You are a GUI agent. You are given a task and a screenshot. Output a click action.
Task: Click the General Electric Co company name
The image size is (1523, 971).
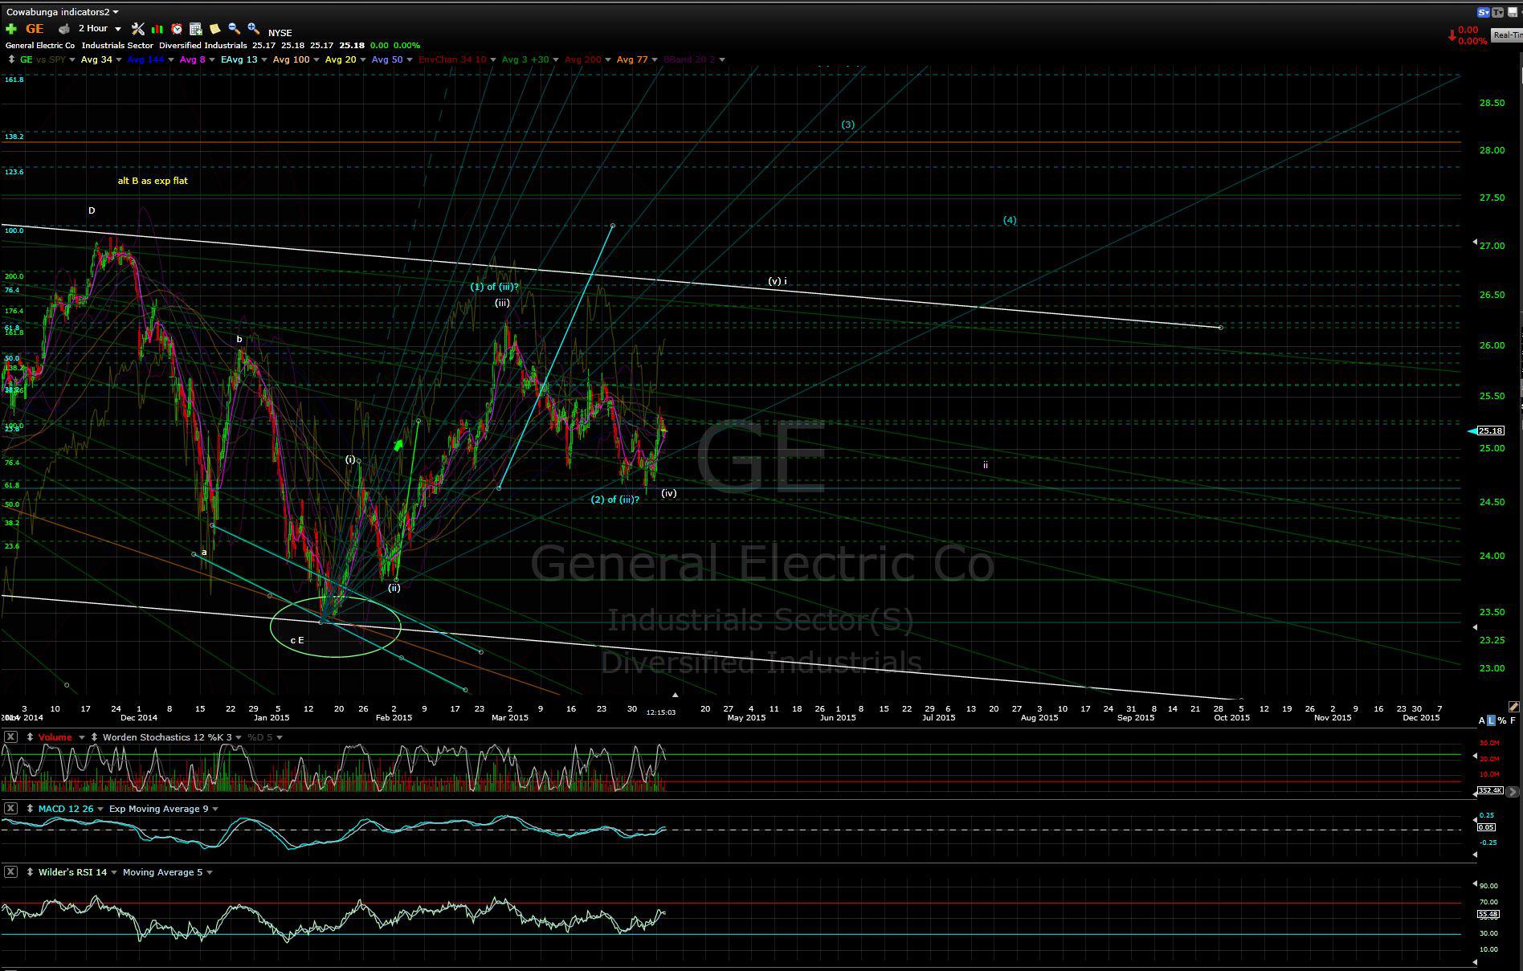coord(40,46)
